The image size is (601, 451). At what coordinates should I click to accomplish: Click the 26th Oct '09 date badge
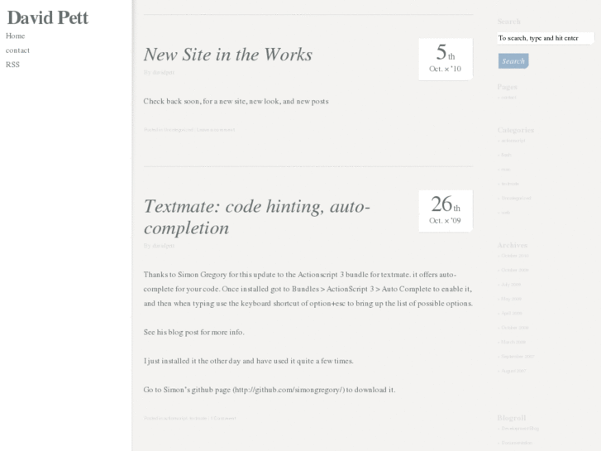click(446, 211)
